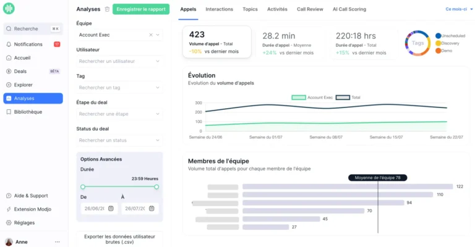
Task: Open the Ce mois-ci period dropdown
Action: click(459, 9)
